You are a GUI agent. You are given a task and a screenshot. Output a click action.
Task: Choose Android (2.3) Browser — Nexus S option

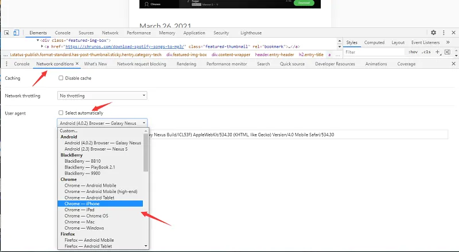coord(100,149)
